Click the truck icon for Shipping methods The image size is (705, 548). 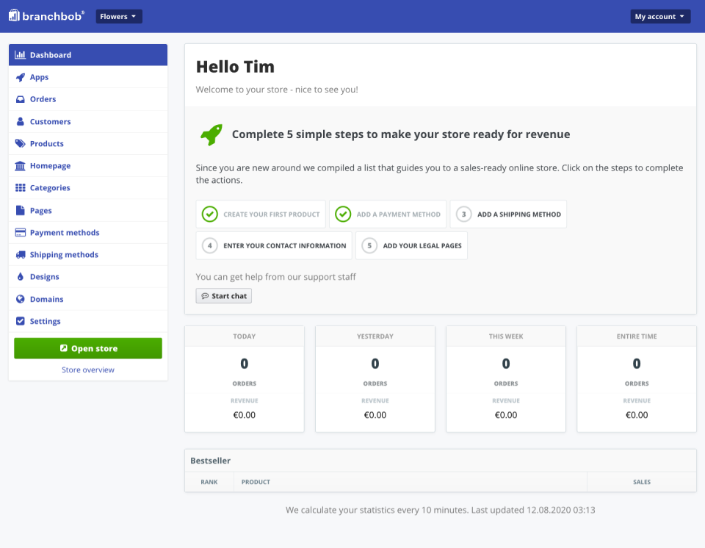tap(21, 255)
